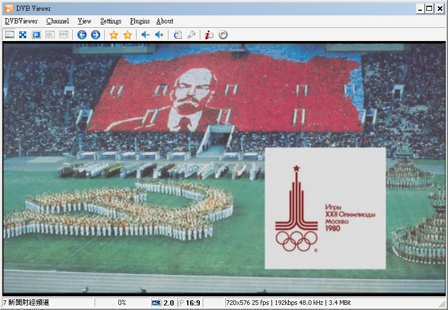The image size is (448, 310).
Task: Click the teletext toolbar icon
Action: [50, 35]
